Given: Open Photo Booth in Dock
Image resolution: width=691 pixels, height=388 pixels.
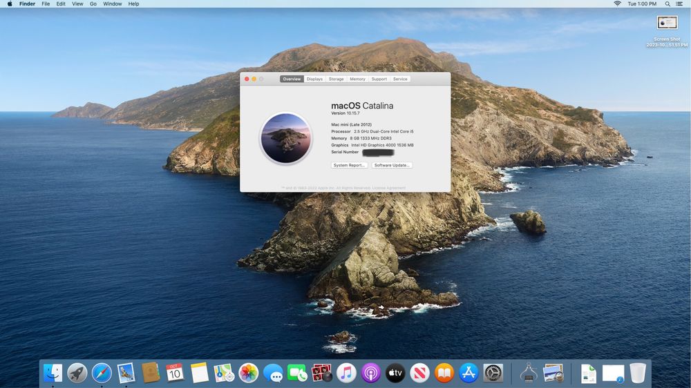Looking at the screenshot, I should [x=322, y=373].
